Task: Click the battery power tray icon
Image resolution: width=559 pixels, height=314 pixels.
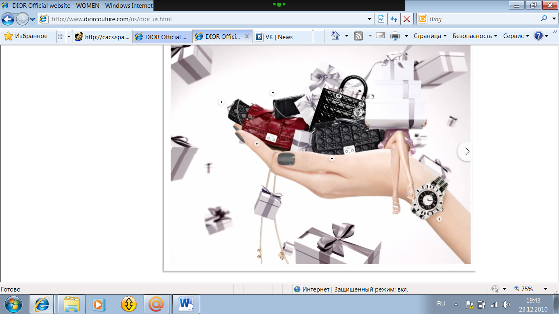Action: pyautogui.click(x=482, y=305)
